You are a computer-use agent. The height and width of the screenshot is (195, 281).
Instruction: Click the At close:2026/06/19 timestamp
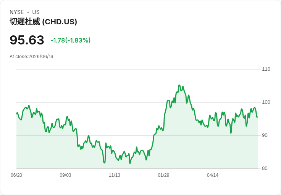pos(31,57)
